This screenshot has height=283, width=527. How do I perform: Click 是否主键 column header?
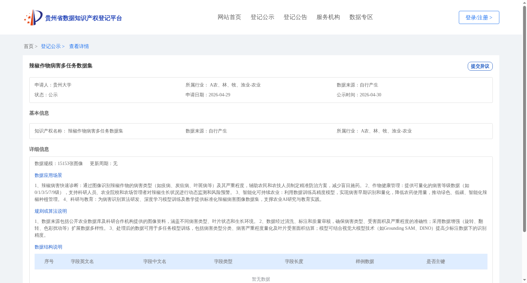[x=436, y=261]
